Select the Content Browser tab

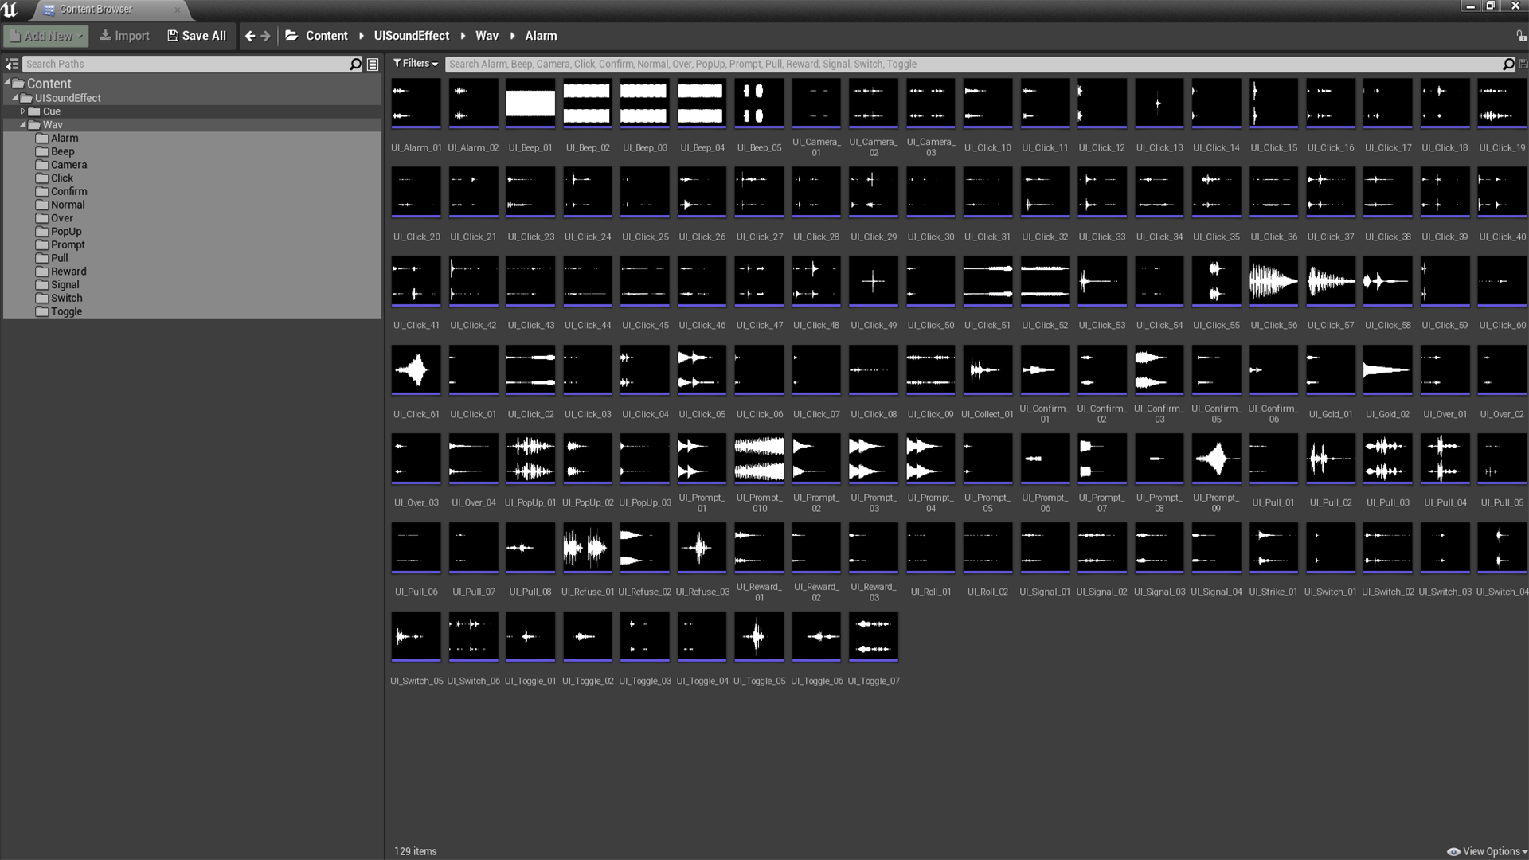(96, 10)
